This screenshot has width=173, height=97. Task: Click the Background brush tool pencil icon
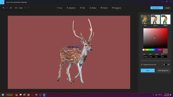coord(142,65)
